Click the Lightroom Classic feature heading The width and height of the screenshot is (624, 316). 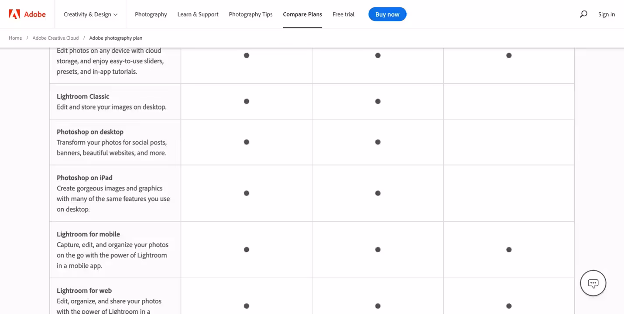click(83, 96)
